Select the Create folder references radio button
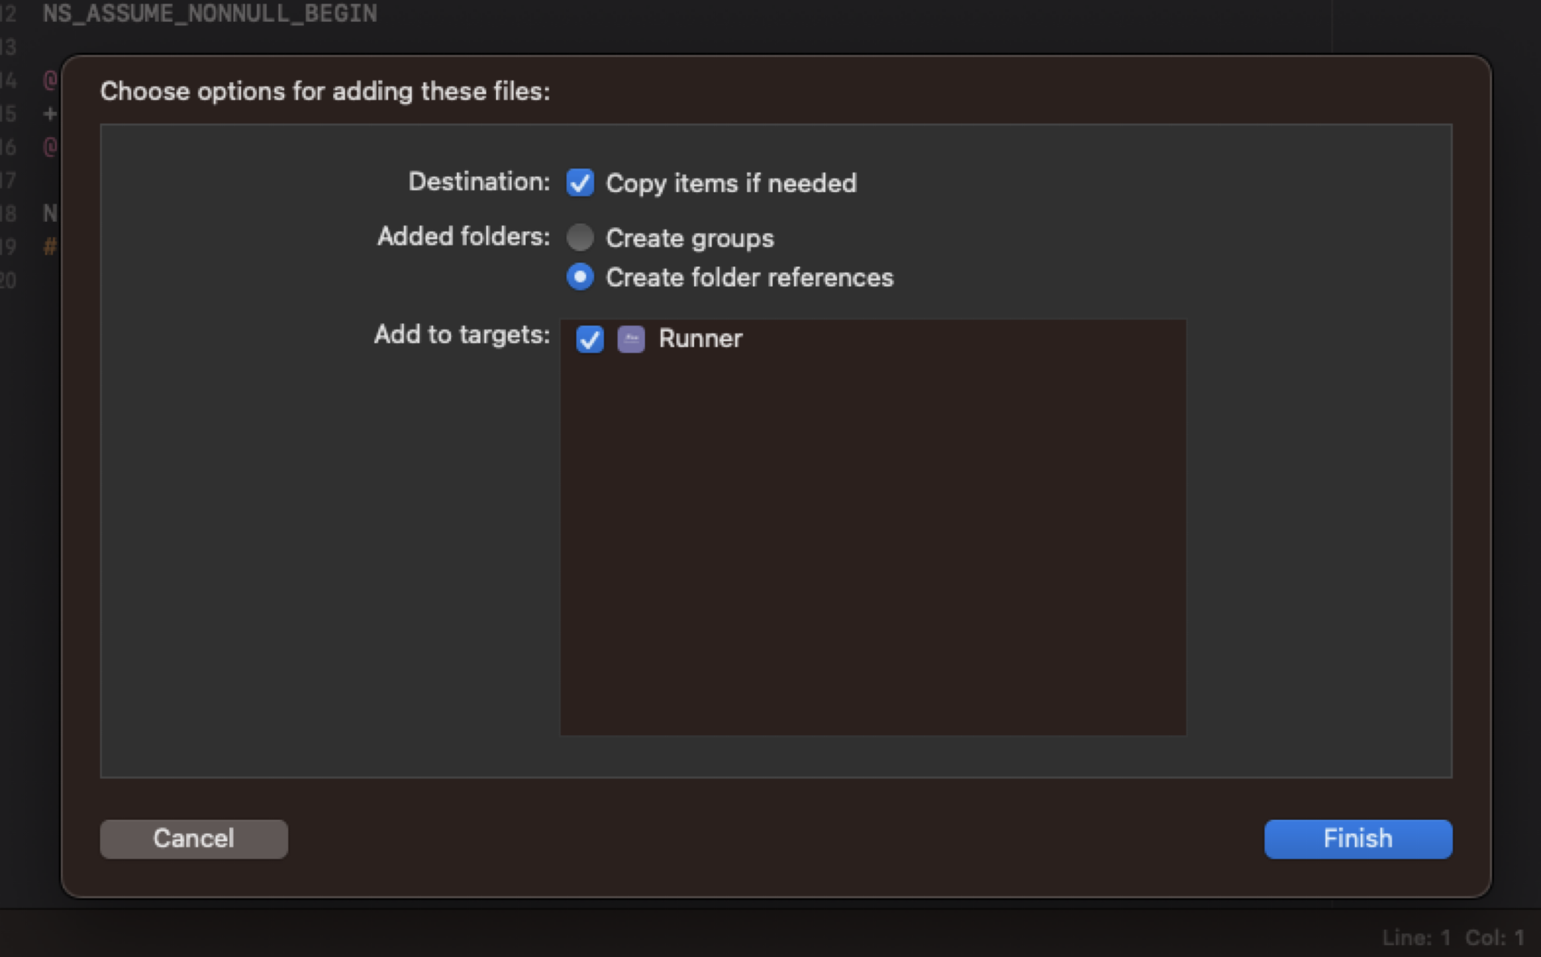1541x957 pixels. tap(580, 276)
